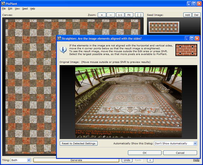Select the mosaic seed image thumbnail
The image size is (203, 165).
pyautogui.click(x=164, y=27)
